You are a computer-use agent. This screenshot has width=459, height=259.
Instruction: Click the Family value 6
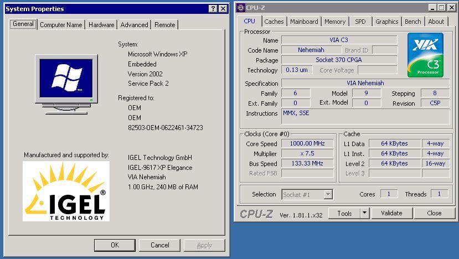coord(296,93)
